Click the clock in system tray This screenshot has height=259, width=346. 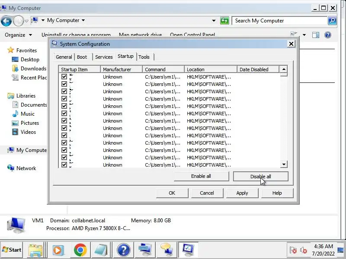tap(323, 250)
